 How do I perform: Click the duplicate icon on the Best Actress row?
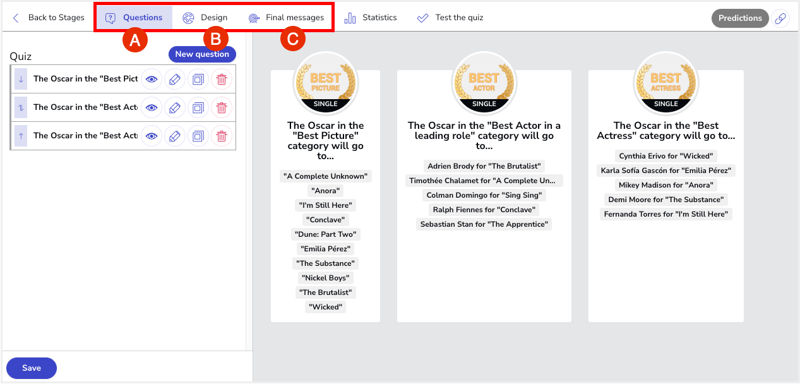click(x=198, y=136)
